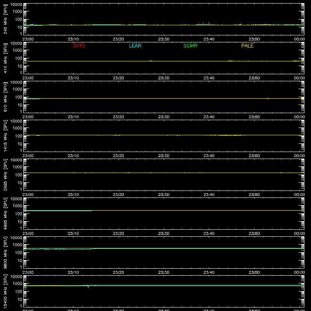Click the cyan LEAR station label
Screen dimensions: 311x311
(135, 45)
